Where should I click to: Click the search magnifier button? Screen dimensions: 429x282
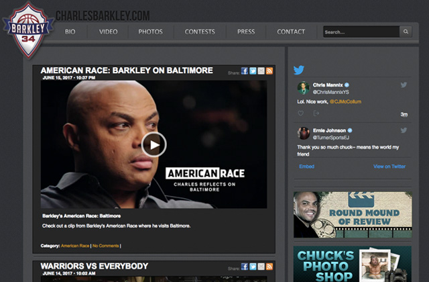coord(406,32)
